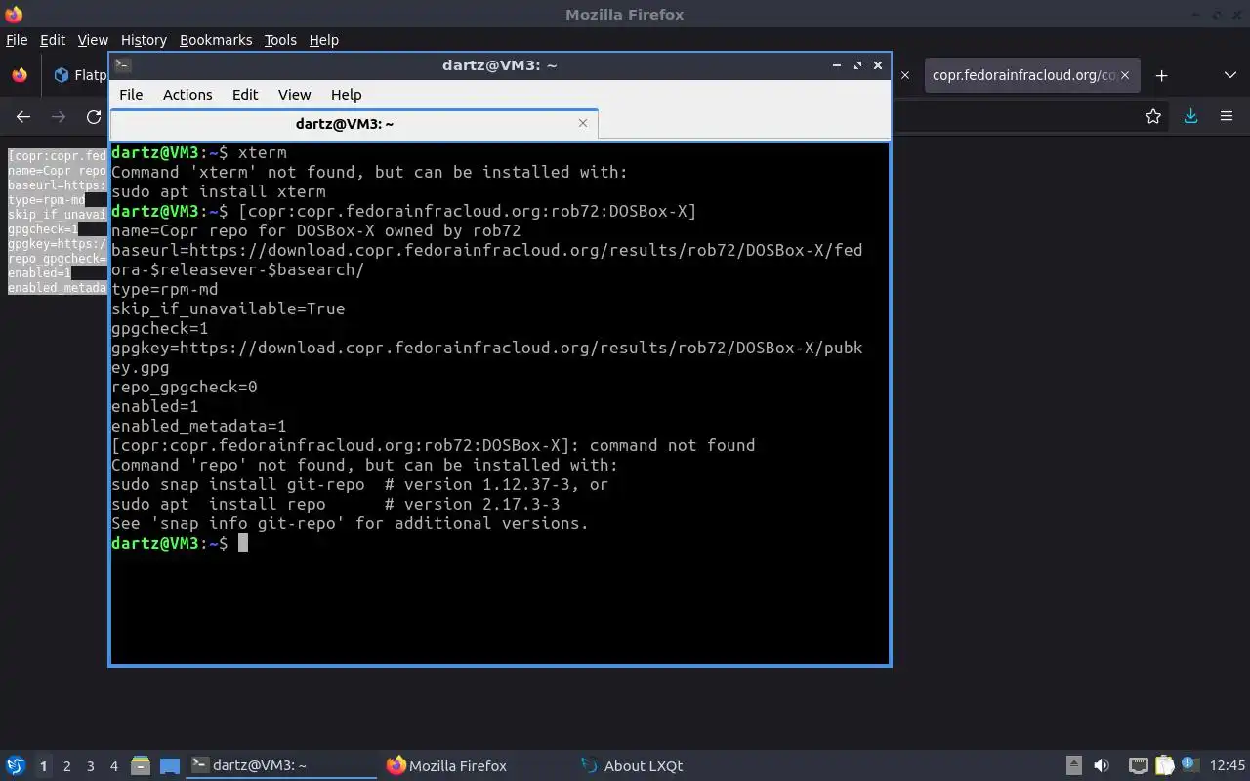Open the terminal Actions menu
This screenshot has width=1250, height=781.
coord(187,94)
